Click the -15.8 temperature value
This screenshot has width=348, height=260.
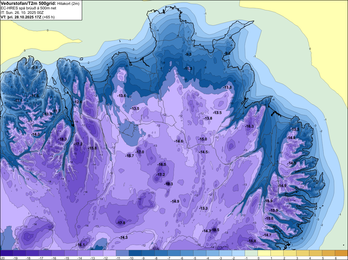coord(92,148)
